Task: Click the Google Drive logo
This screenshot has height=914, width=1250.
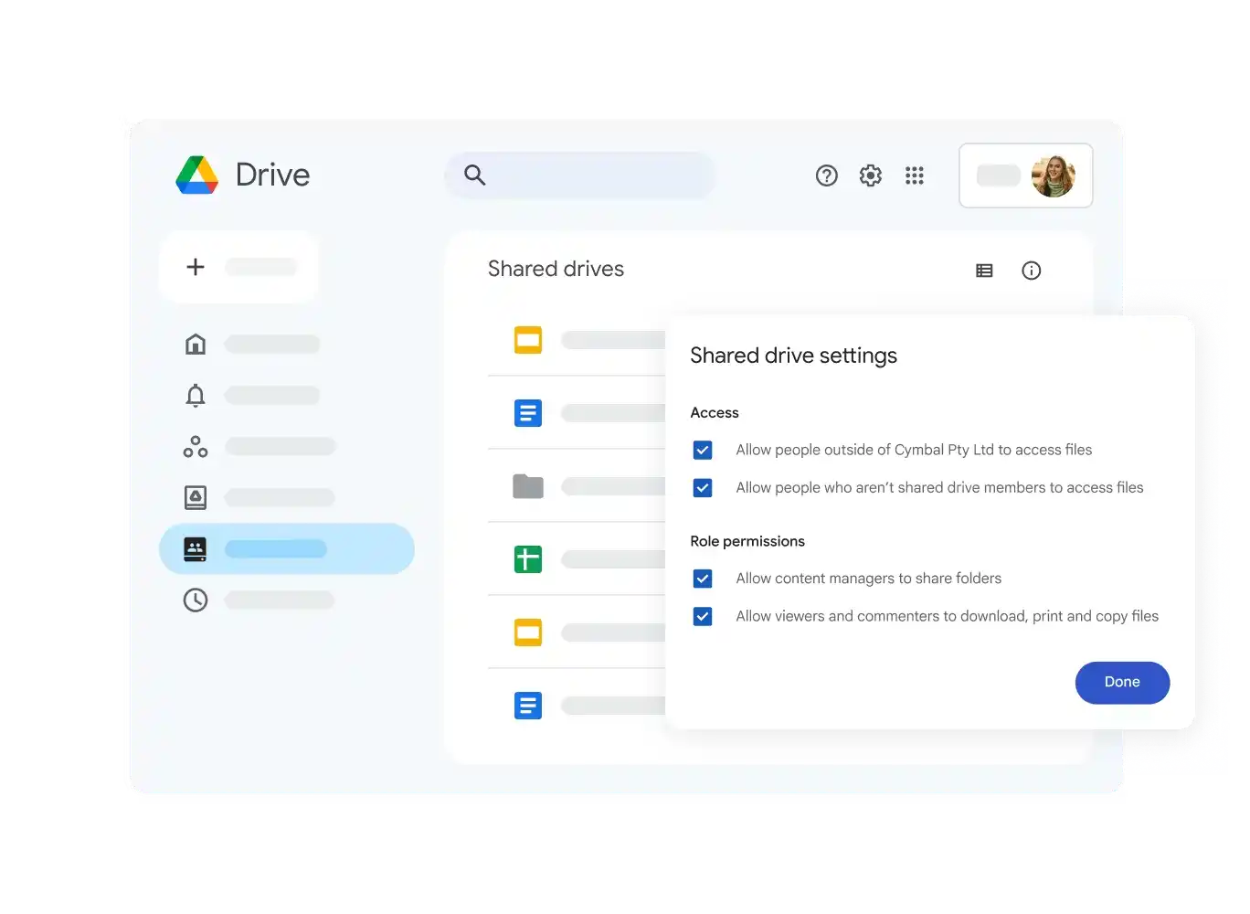Action: pyautogui.click(x=197, y=175)
